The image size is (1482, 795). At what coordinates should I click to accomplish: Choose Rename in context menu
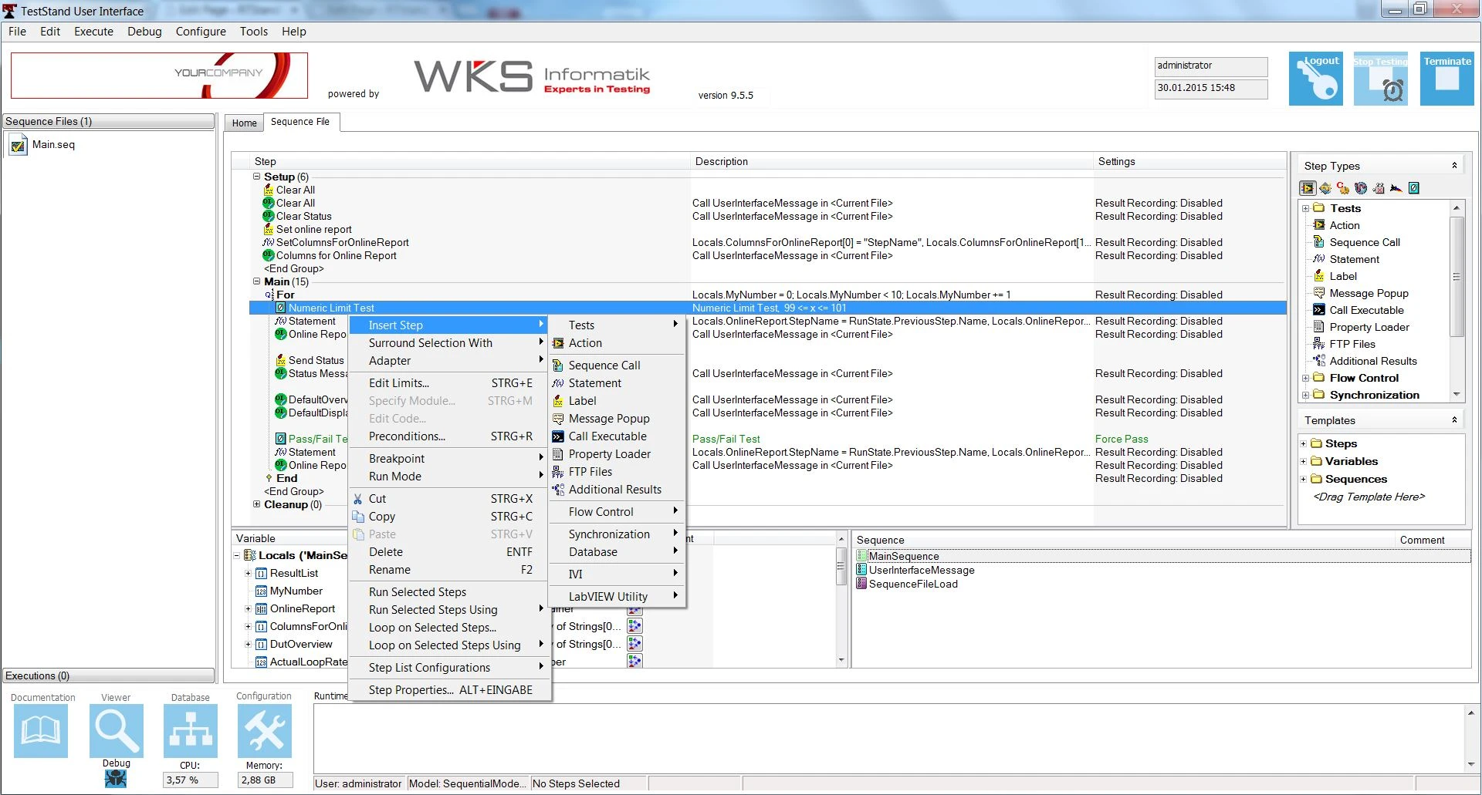click(448, 570)
